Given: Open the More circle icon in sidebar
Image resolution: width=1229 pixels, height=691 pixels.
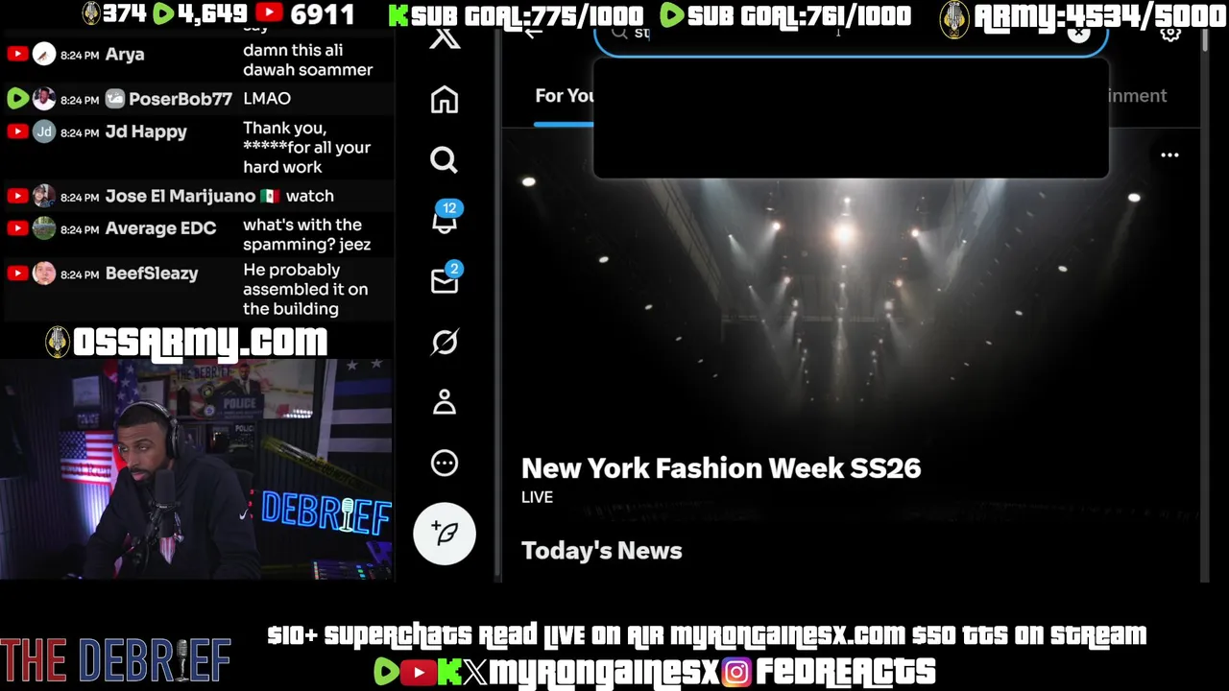Looking at the screenshot, I should [444, 464].
